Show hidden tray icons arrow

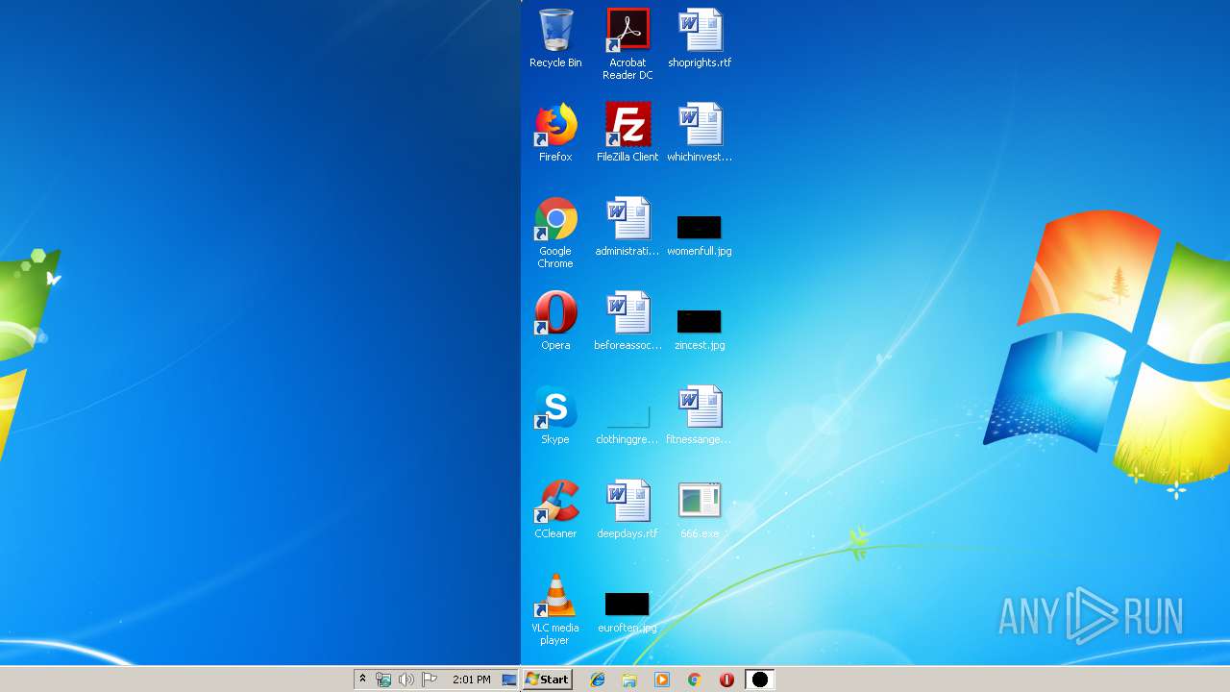(x=362, y=680)
